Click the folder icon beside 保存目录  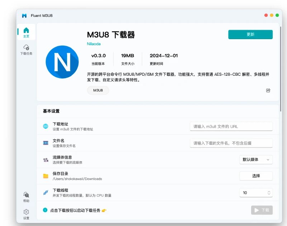pos(46,176)
